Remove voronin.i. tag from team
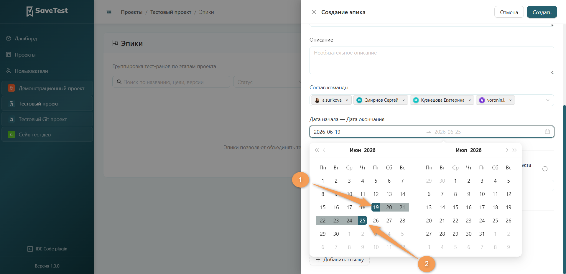566x274 pixels. 510,100
